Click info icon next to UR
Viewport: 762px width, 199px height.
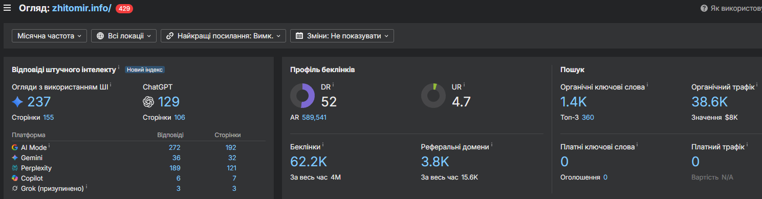[x=464, y=85]
